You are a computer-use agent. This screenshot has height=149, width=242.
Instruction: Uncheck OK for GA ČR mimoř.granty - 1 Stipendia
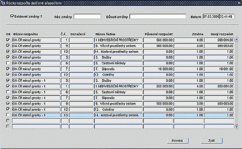click(8, 98)
